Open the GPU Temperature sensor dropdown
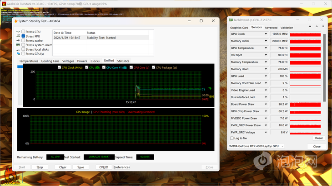This screenshot has width=332, height=186. tap(266, 48)
